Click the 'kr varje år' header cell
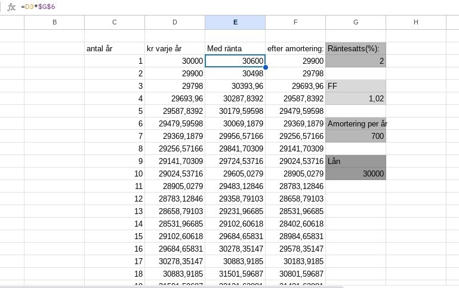The height and width of the screenshot is (288, 459). pyautogui.click(x=175, y=48)
